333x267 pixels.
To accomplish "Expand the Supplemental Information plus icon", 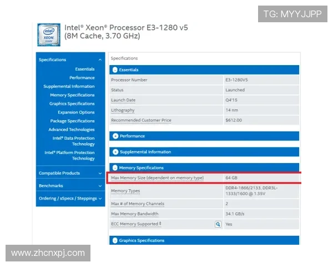I will click(115, 152).
